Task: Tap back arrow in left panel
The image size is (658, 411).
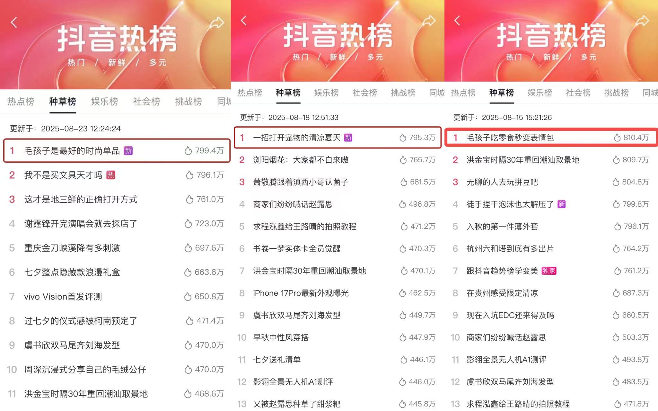Action: tap(14, 22)
